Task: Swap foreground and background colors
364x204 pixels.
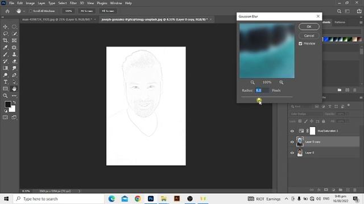Action: (x=14, y=102)
